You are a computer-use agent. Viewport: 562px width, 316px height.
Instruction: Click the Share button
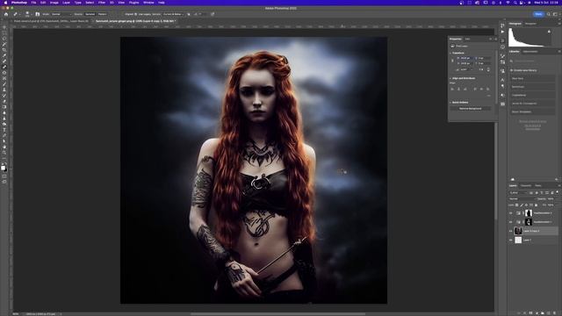[538, 14]
